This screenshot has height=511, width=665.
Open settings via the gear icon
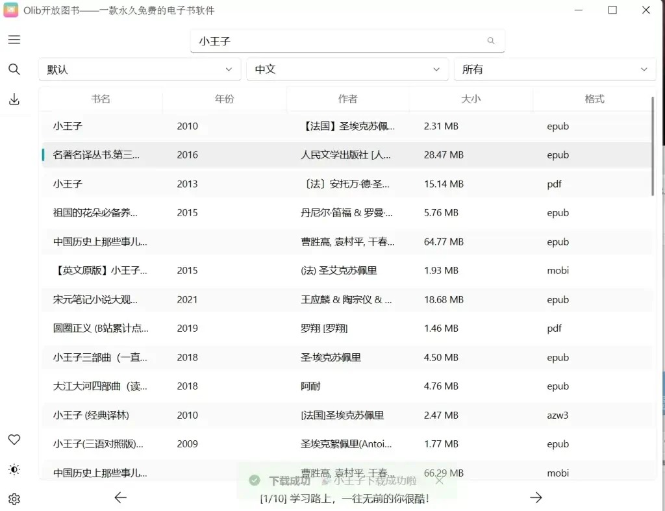(14, 499)
